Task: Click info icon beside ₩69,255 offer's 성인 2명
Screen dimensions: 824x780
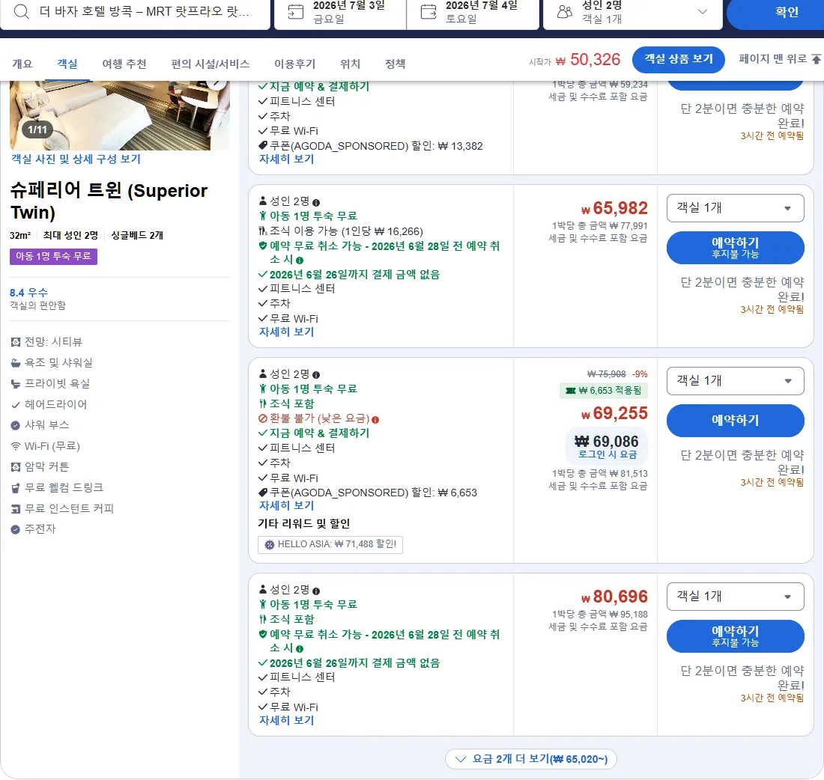Action: (316, 375)
